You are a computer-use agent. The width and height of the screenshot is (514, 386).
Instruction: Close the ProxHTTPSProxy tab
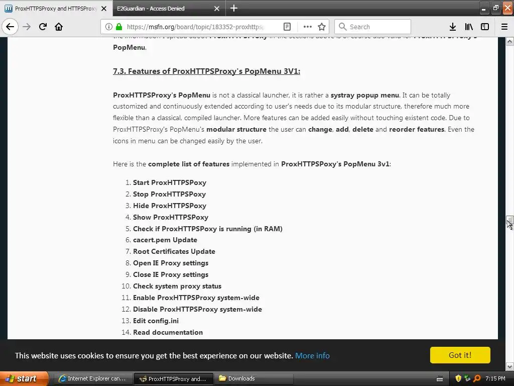[104, 9]
